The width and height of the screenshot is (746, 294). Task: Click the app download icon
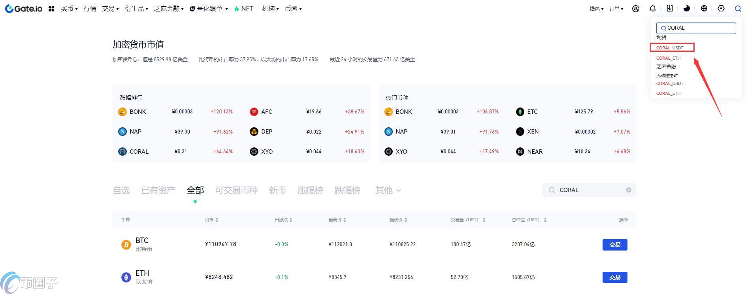pyautogui.click(x=669, y=8)
